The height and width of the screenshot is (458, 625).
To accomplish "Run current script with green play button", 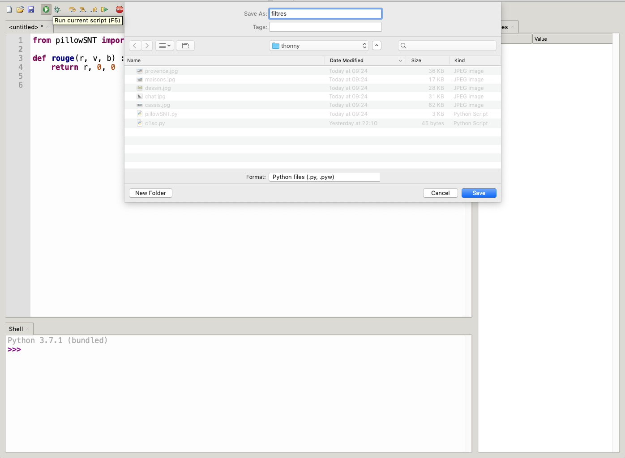I will pos(46,9).
